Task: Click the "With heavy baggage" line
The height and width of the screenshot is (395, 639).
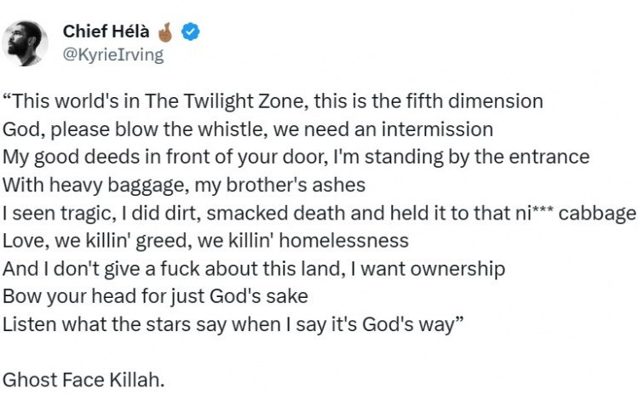Action: click(184, 186)
